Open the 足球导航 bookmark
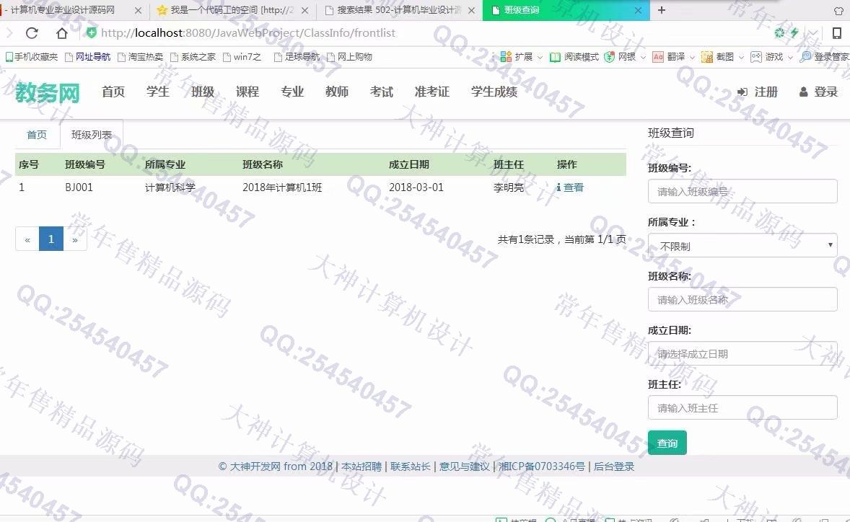 coord(297,57)
